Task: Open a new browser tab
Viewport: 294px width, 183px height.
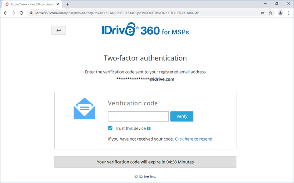Action: pyautogui.click(x=67, y=4)
